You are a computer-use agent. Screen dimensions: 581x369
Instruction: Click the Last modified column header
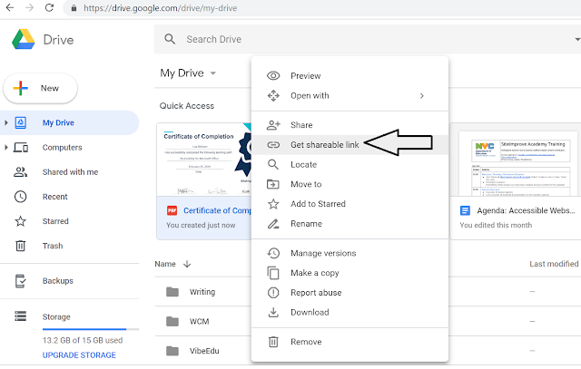[554, 264]
